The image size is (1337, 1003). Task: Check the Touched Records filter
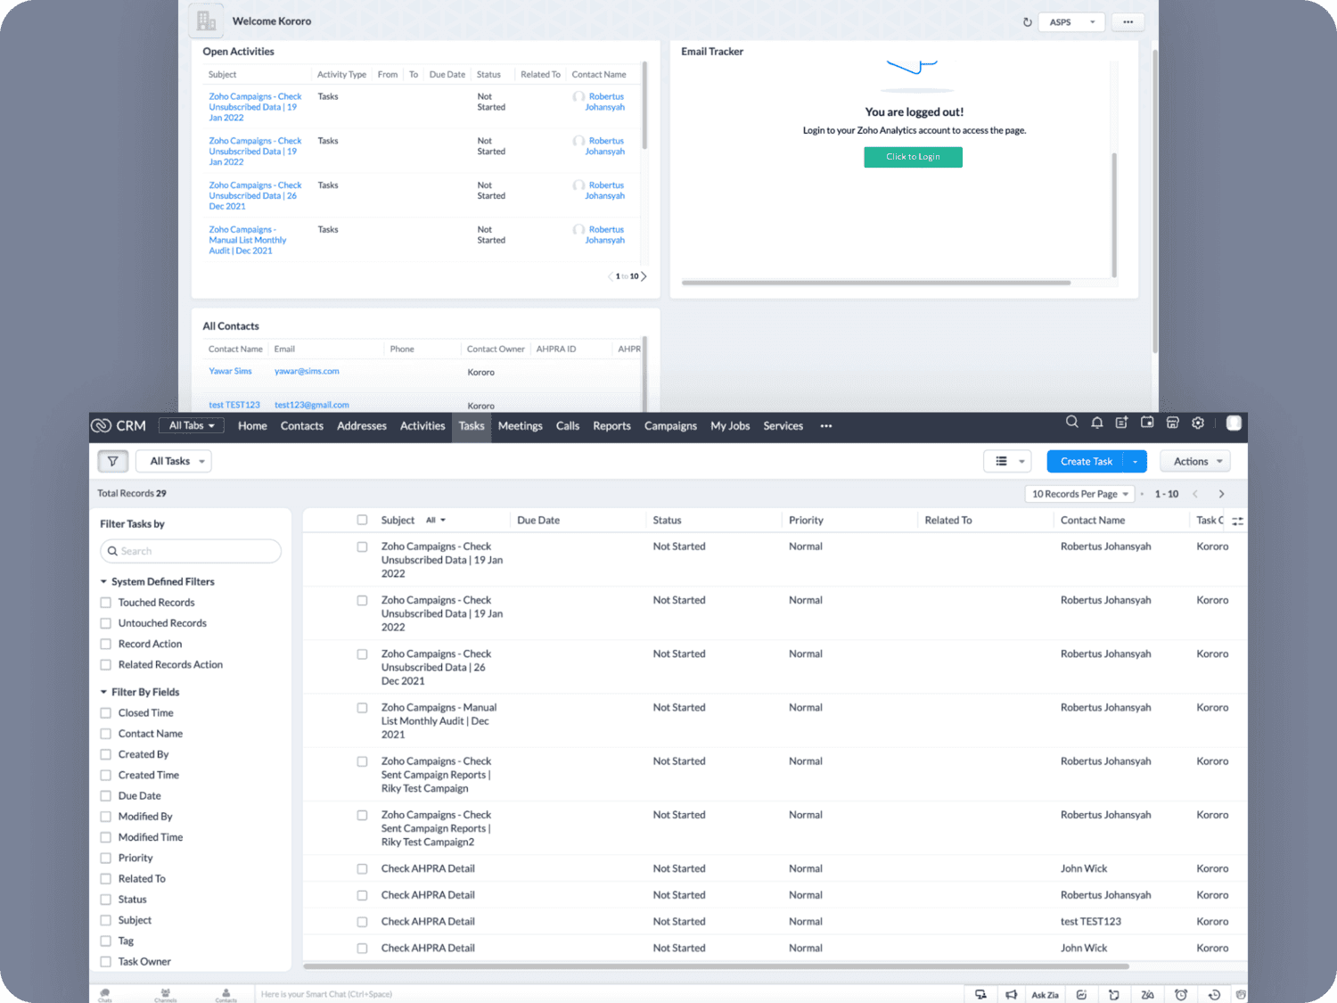pyautogui.click(x=106, y=603)
